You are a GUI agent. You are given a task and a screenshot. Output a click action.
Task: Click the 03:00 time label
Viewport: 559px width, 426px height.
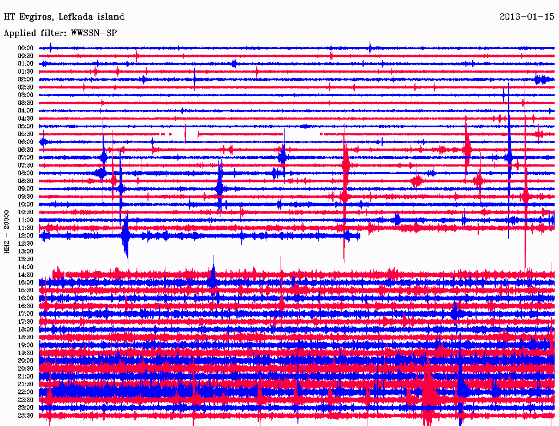pyautogui.click(x=26, y=95)
